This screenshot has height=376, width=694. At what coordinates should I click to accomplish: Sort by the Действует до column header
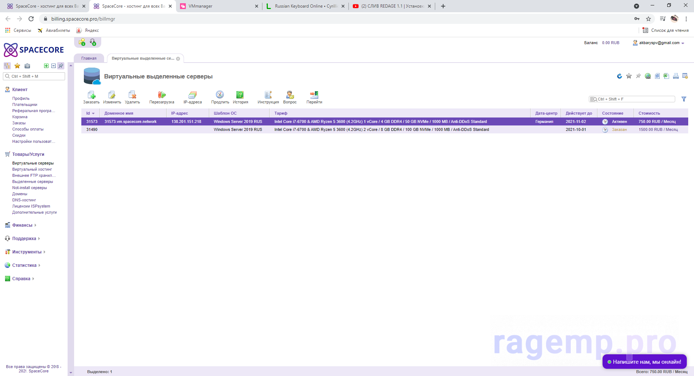pyautogui.click(x=579, y=113)
